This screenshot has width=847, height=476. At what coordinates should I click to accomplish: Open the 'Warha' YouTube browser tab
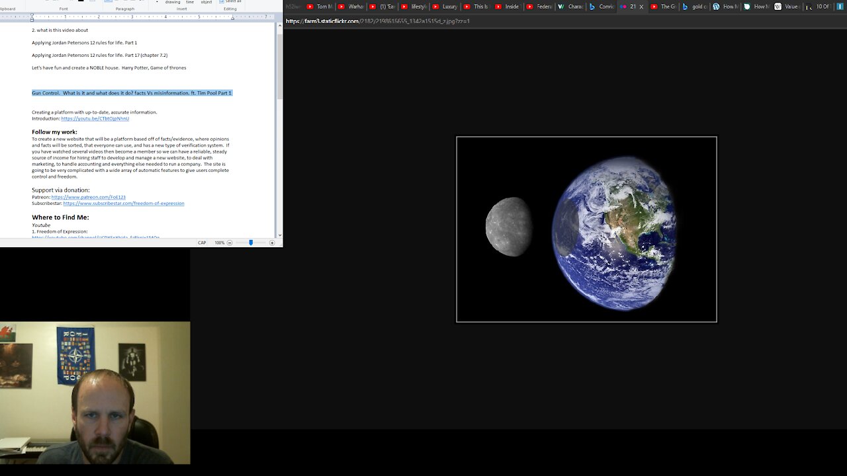(351, 7)
